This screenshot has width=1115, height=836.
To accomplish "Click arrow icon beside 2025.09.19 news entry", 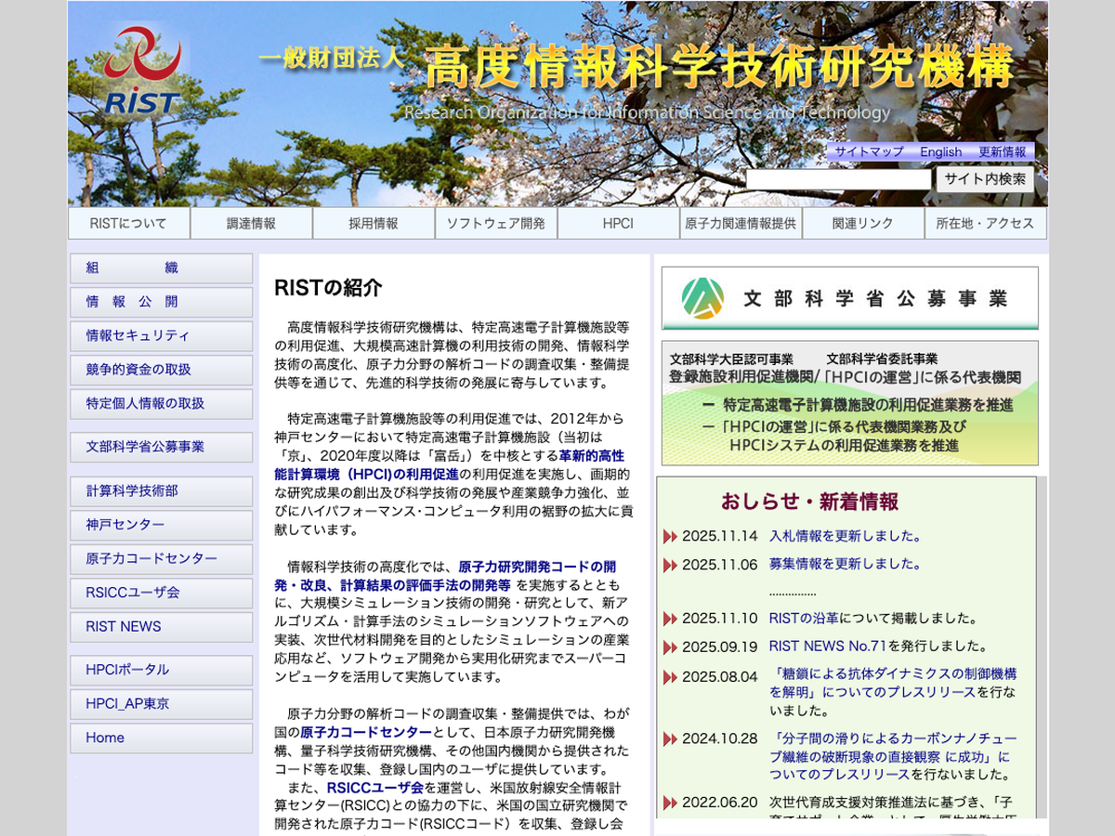I will [x=670, y=647].
